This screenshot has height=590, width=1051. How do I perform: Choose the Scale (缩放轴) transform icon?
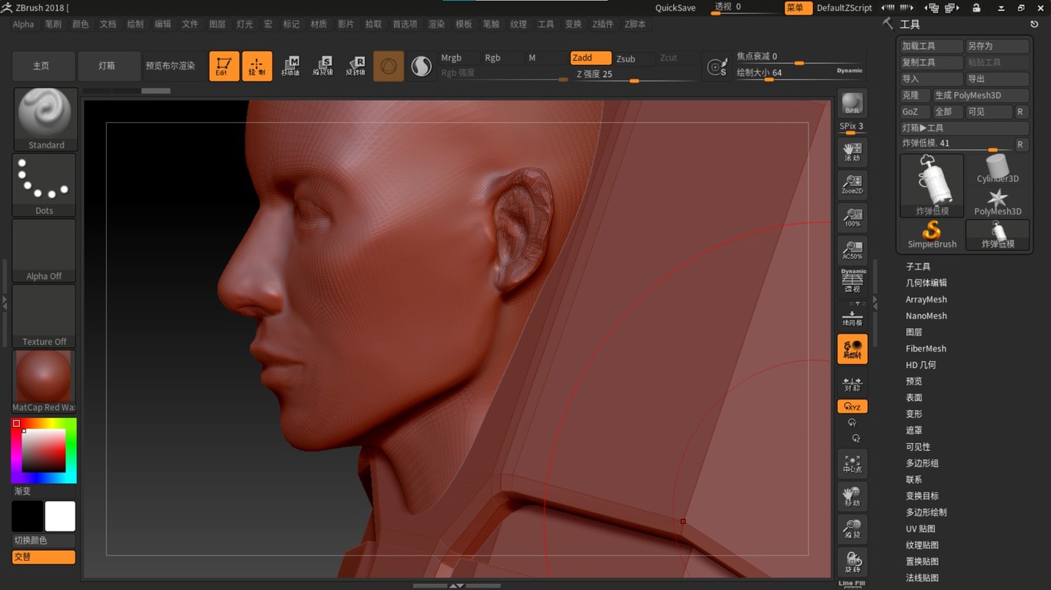click(x=323, y=66)
